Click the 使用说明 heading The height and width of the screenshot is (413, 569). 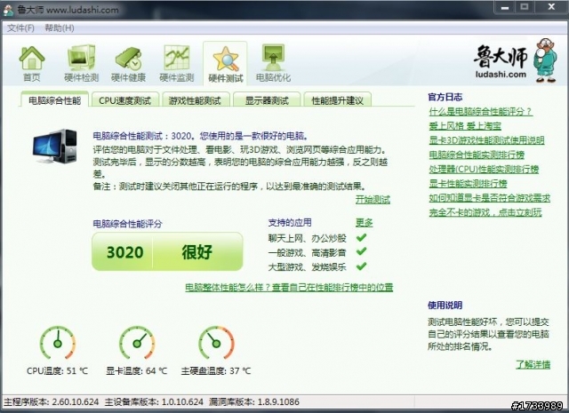coord(445,306)
